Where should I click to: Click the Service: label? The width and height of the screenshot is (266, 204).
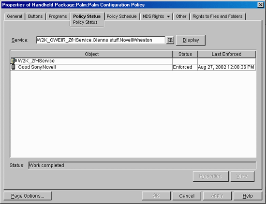(20, 40)
